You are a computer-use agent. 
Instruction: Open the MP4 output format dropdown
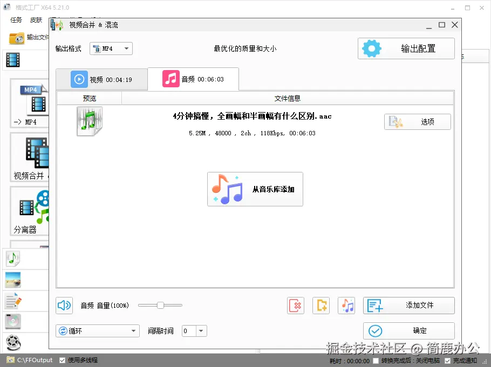[111, 49]
